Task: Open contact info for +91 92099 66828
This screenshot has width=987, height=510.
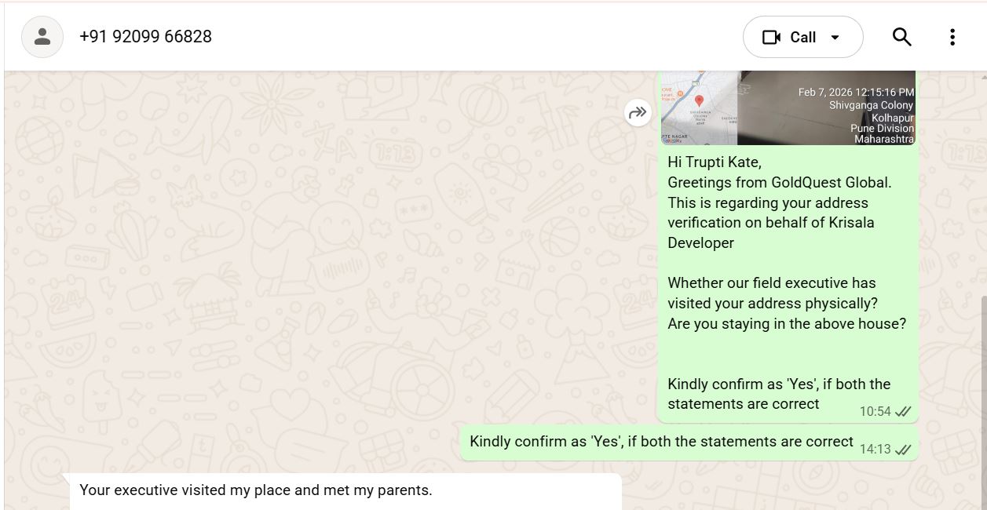Action: (x=145, y=37)
